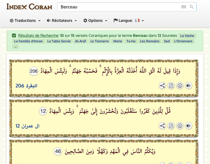Share verse 206 of Al-Baqara
Viewport: 210px width, 164px height.
tap(162, 86)
